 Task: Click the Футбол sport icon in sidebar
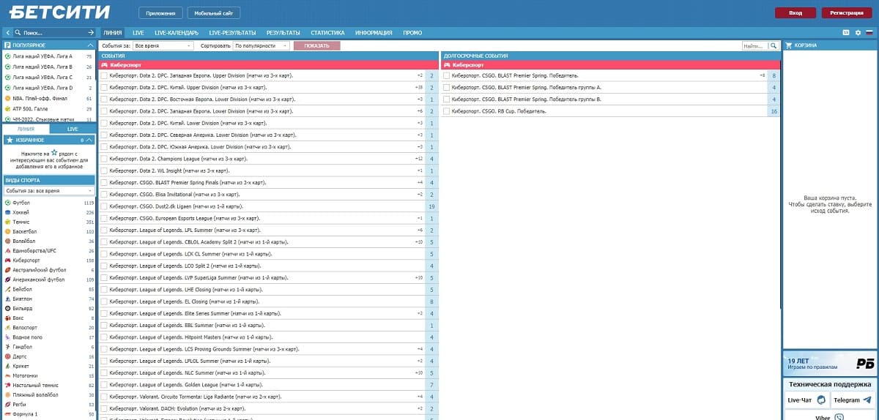(x=8, y=203)
